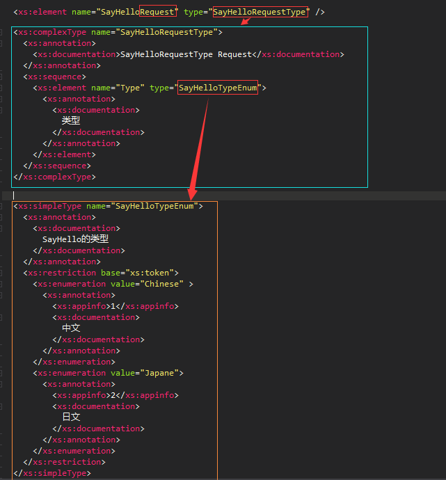446x480 pixels.
Task: Click the name value "SayHelloRequest" in the first line
Action: (x=137, y=12)
